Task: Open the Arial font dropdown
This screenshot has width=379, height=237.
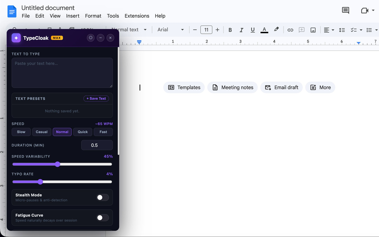Action: (x=171, y=30)
